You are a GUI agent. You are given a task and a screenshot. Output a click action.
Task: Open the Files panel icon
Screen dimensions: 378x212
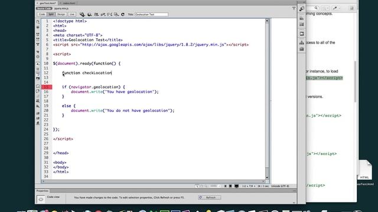pyautogui.click(x=302, y=42)
